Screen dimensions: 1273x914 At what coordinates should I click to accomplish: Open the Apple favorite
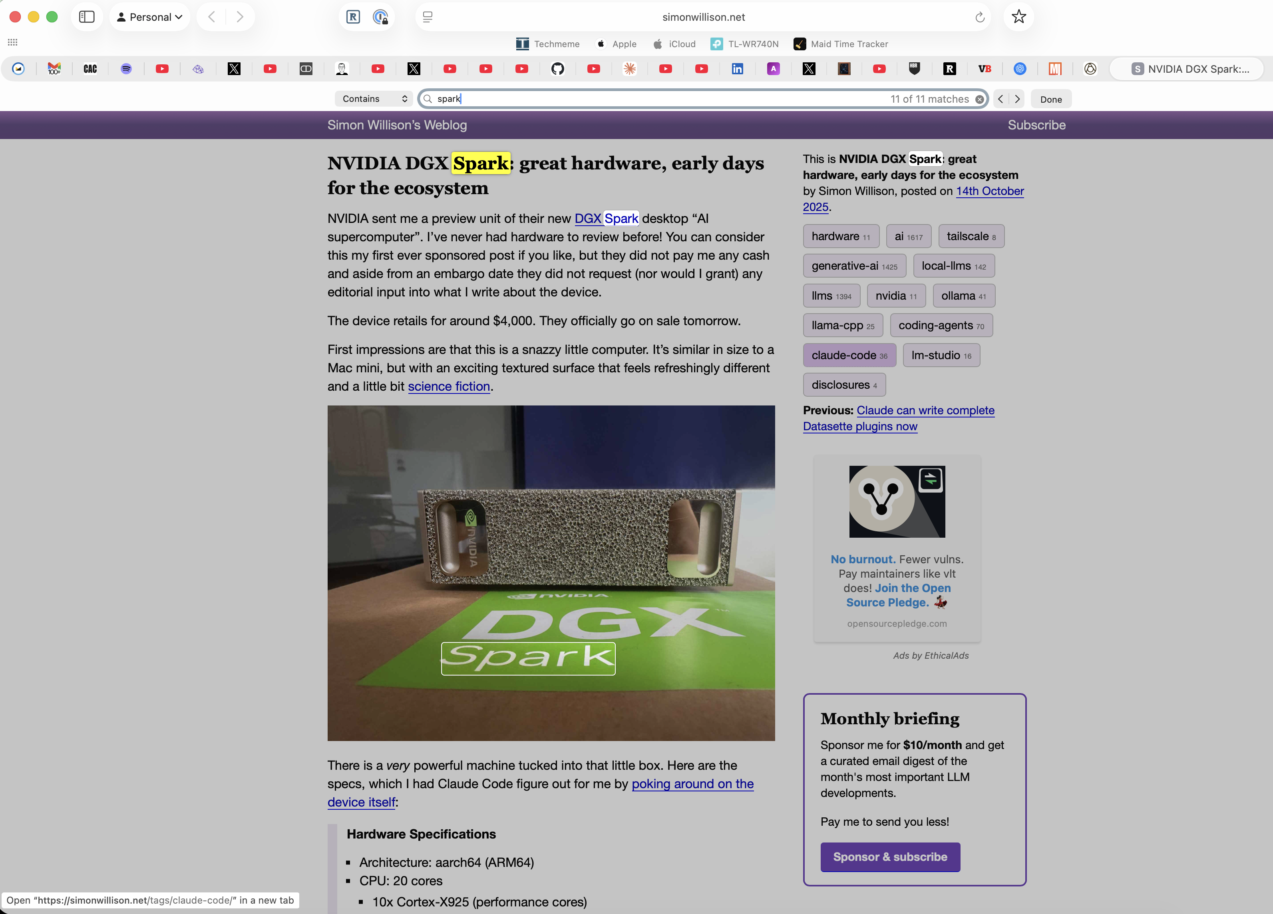(x=616, y=44)
